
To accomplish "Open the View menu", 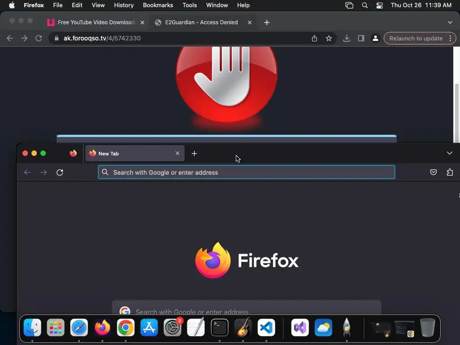I will pyautogui.click(x=98, y=5).
